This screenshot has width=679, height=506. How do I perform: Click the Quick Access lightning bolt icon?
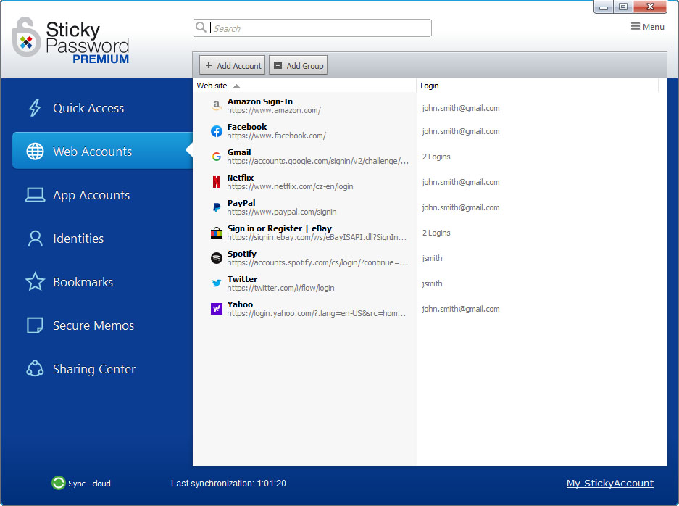tap(35, 108)
